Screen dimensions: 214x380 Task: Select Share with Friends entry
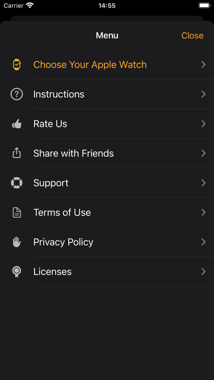(107, 153)
